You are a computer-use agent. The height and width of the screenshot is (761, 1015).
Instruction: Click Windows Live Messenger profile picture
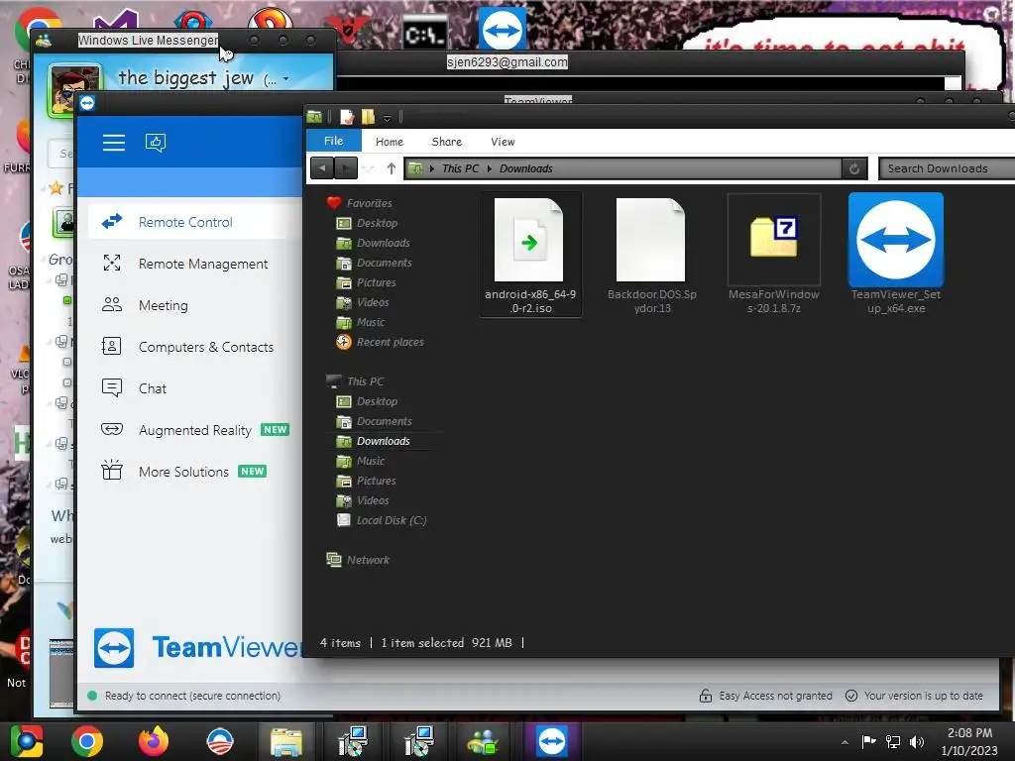click(x=75, y=90)
